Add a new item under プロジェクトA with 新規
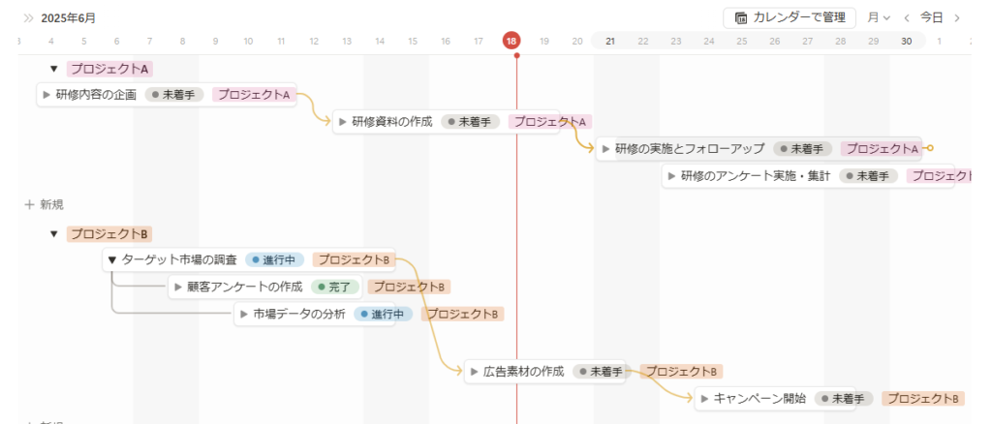This screenshot has width=992, height=424. point(45,204)
